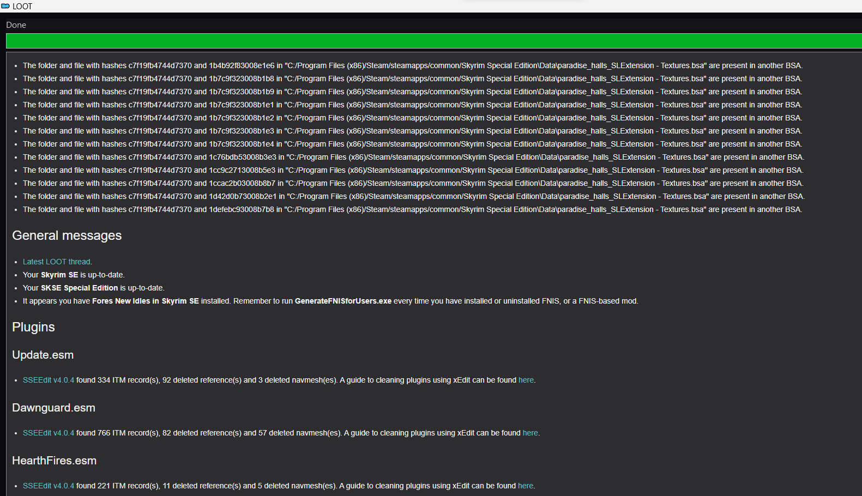Screen dimensions: 862x496
Task: Click the message with hash 1ccac2b03008b8b7
Action: pos(413,183)
